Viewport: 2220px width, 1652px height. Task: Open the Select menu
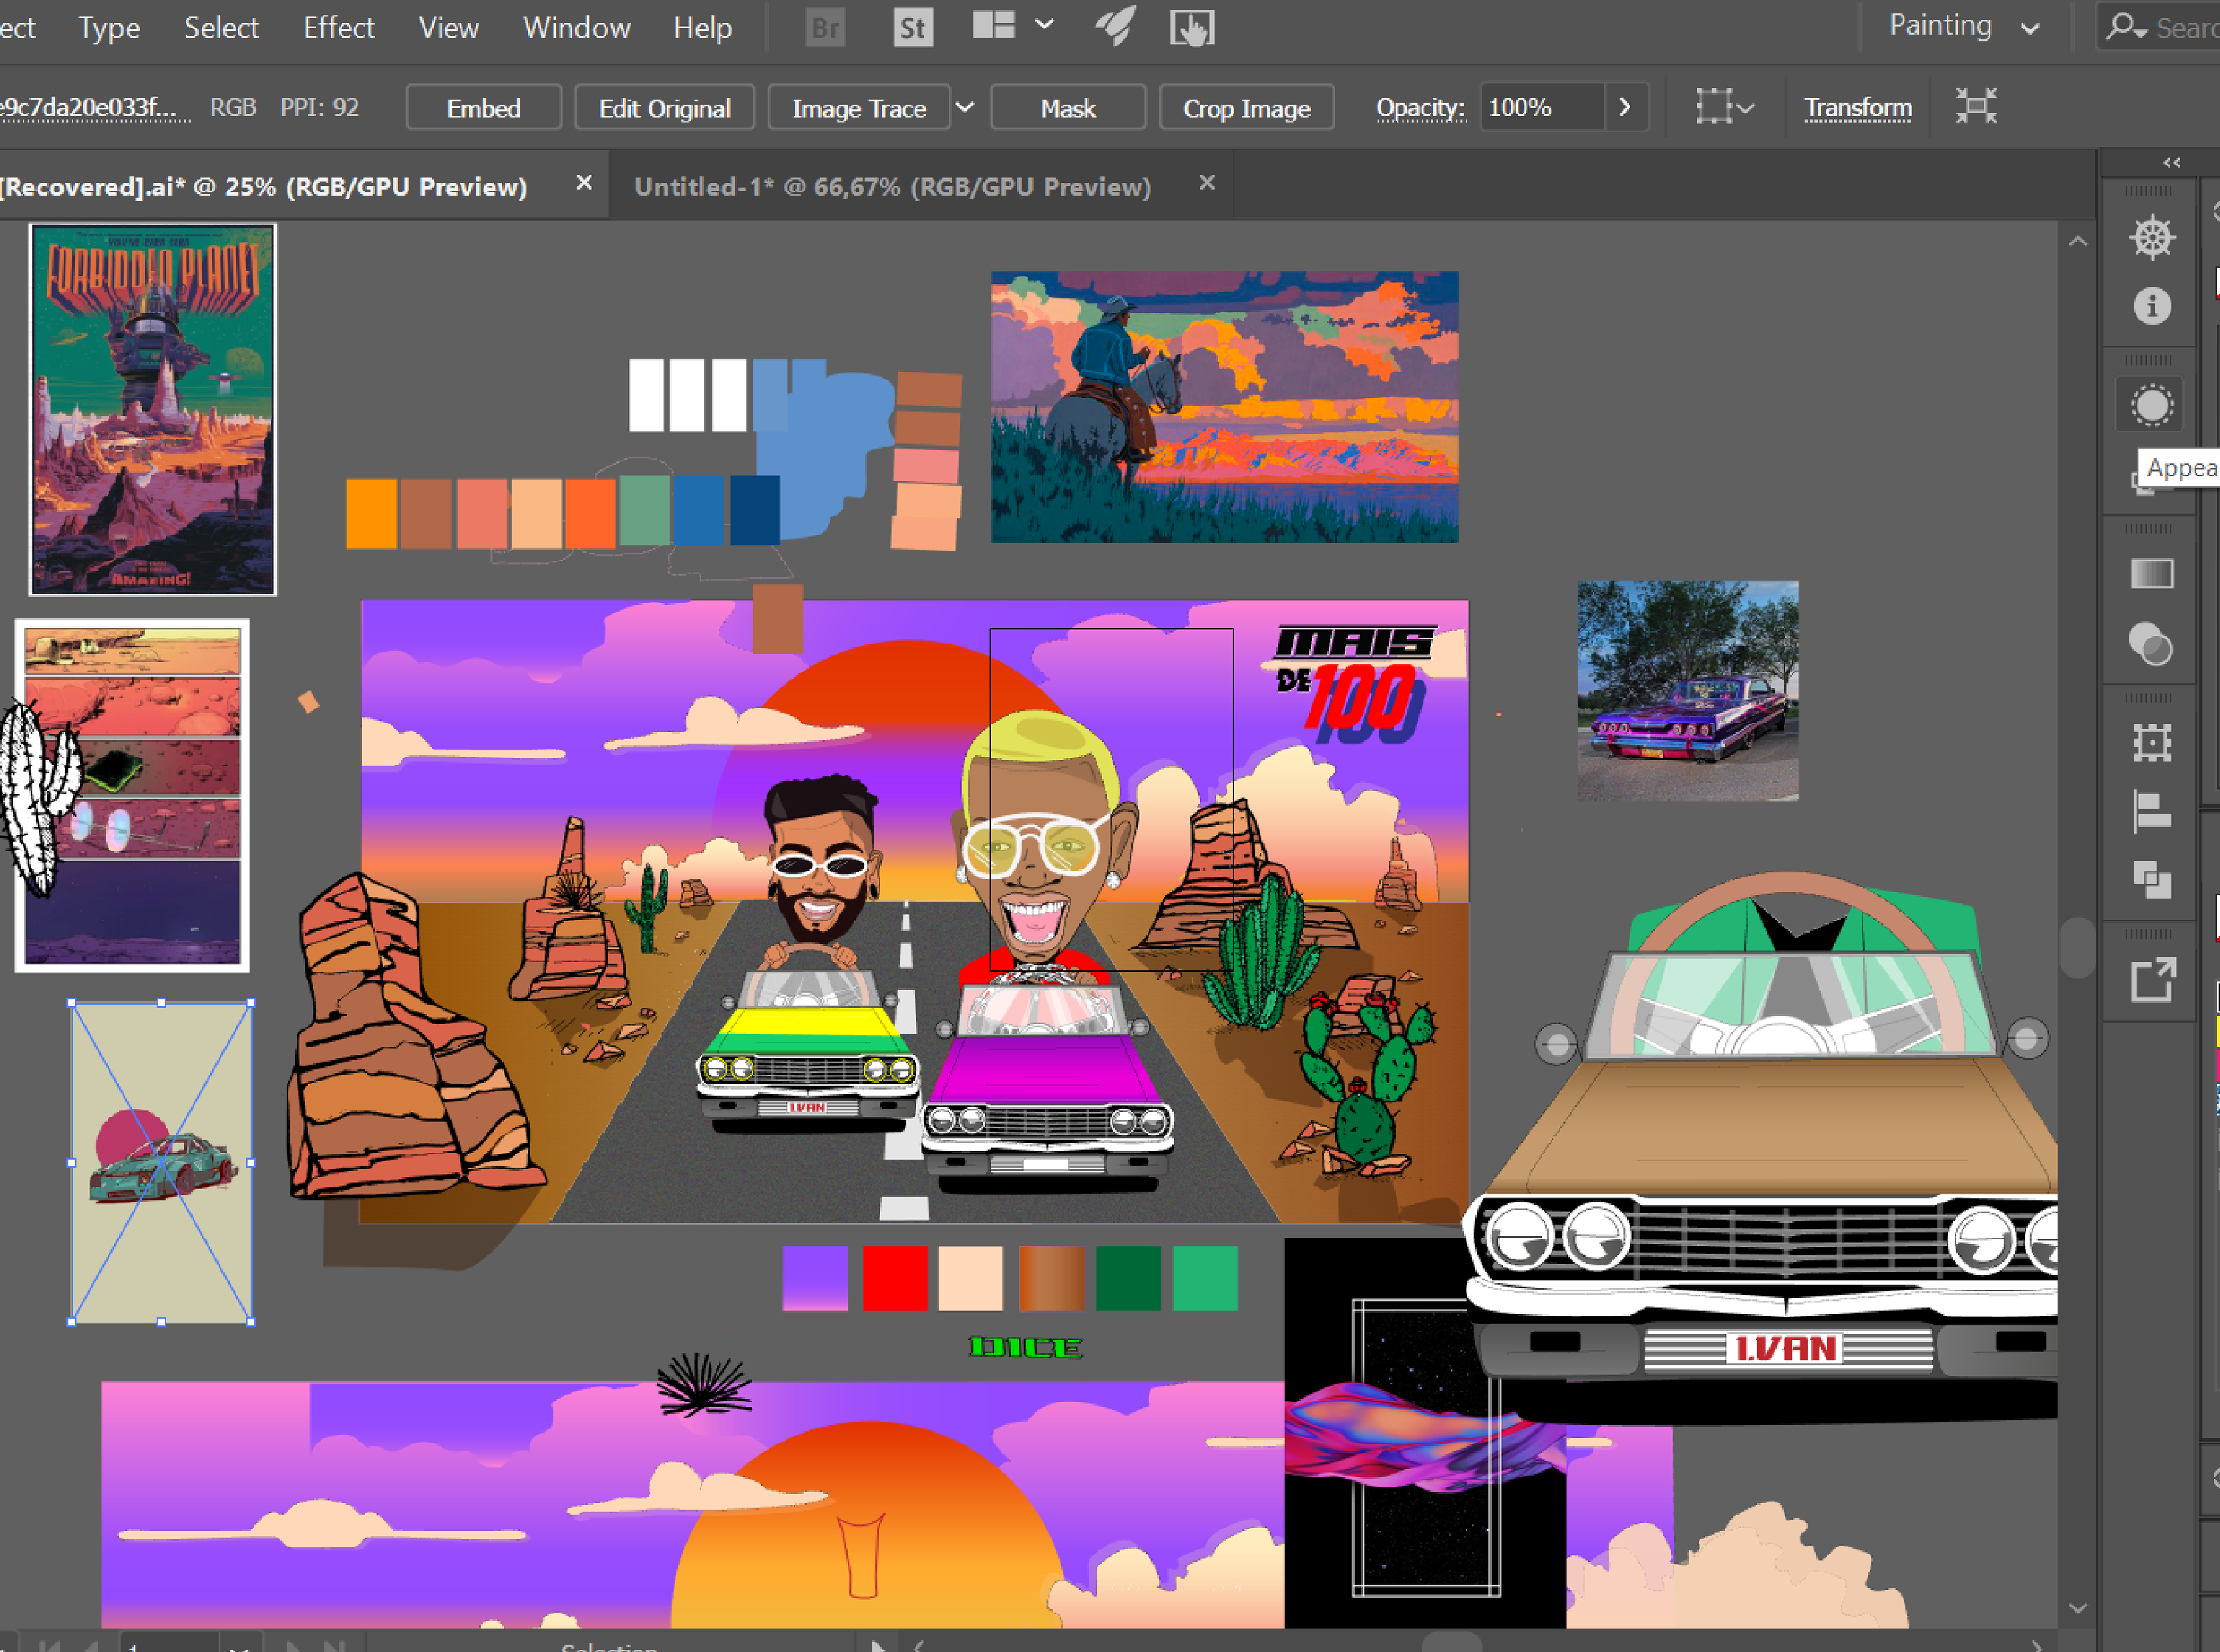tap(221, 28)
